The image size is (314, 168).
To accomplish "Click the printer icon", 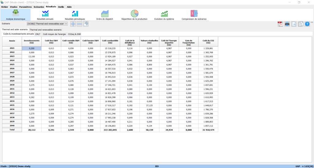I will 287,24.
